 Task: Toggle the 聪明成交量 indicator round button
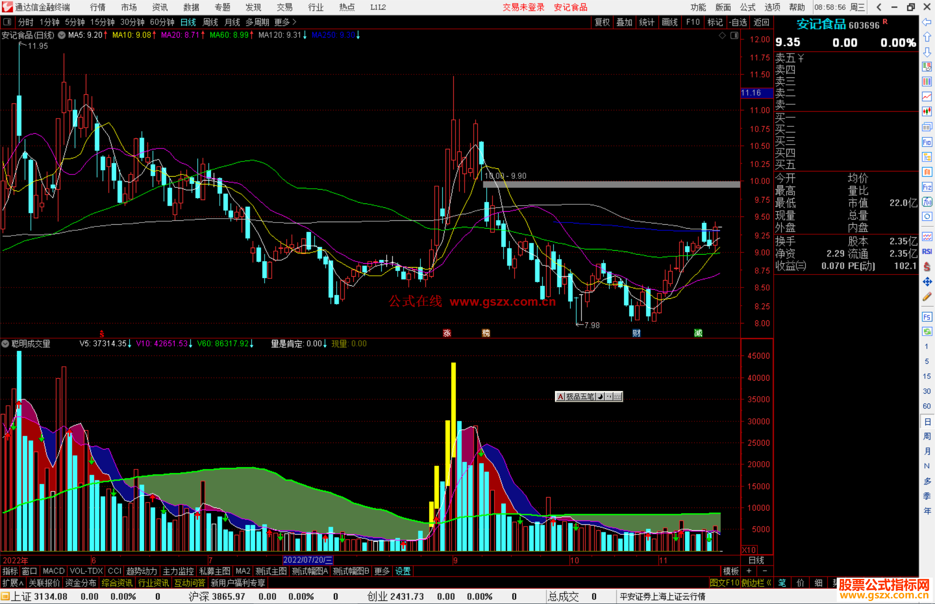click(5, 344)
